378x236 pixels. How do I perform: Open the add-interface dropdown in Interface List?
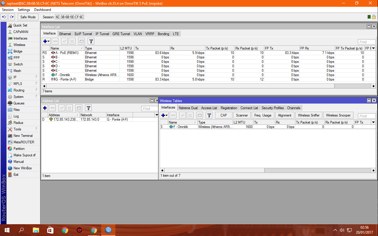pyautogui.click(x=46, y=41)
